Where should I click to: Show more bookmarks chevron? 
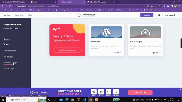pyautogui.click(x=179, y=10)
